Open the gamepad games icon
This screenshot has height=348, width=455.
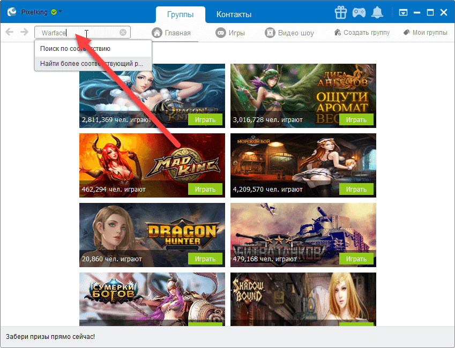pos(359,12)
